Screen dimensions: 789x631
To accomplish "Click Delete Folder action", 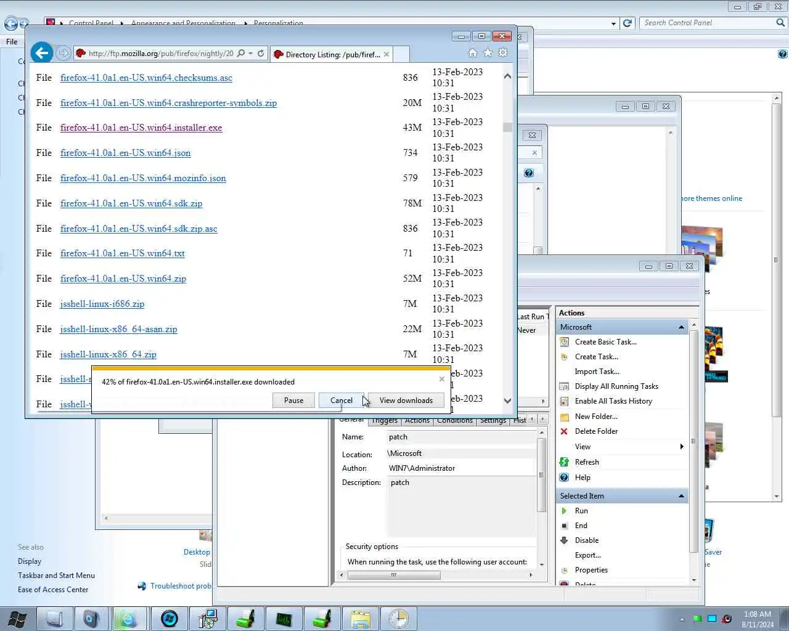I will click(596, 431).
